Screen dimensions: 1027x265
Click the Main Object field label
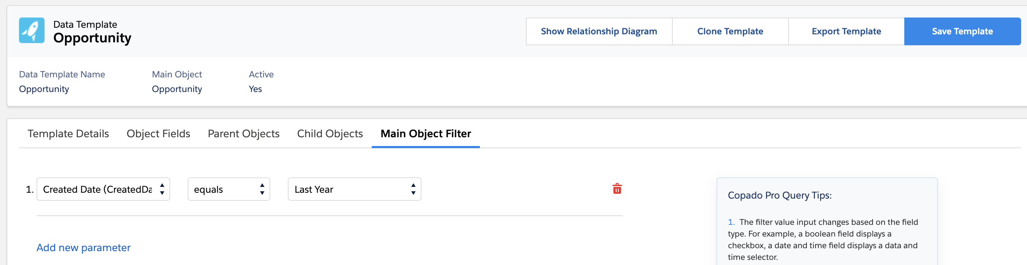(177, 74)
